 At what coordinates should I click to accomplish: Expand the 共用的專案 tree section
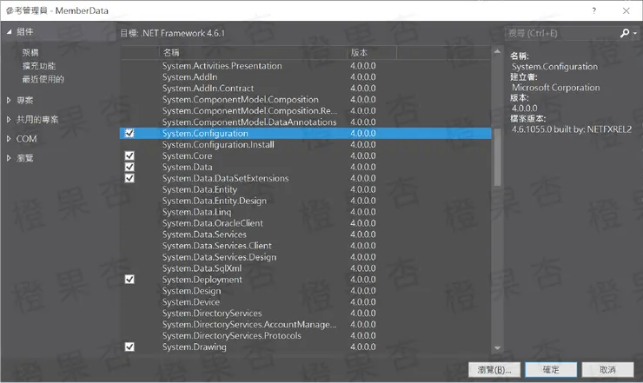click(9, 119)
